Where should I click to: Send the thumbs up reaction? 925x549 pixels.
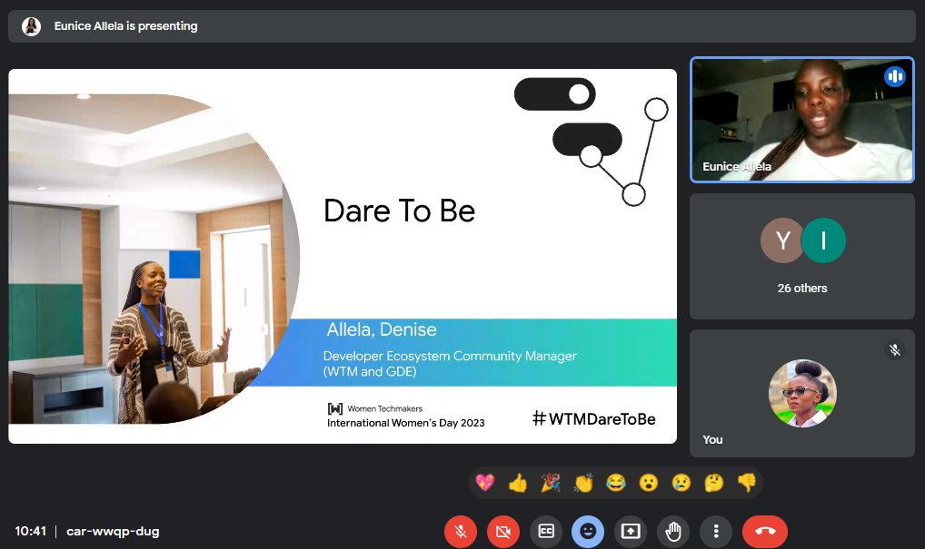[x=517, y=483]
